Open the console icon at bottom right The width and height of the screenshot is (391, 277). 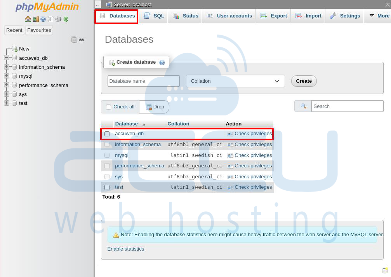tap(385, 270)
